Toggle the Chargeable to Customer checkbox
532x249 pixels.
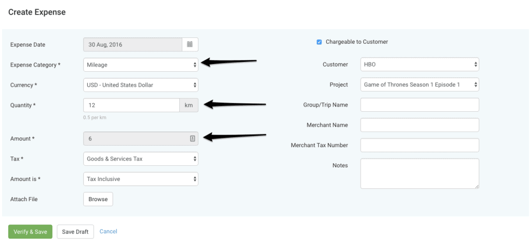point(319,42)
